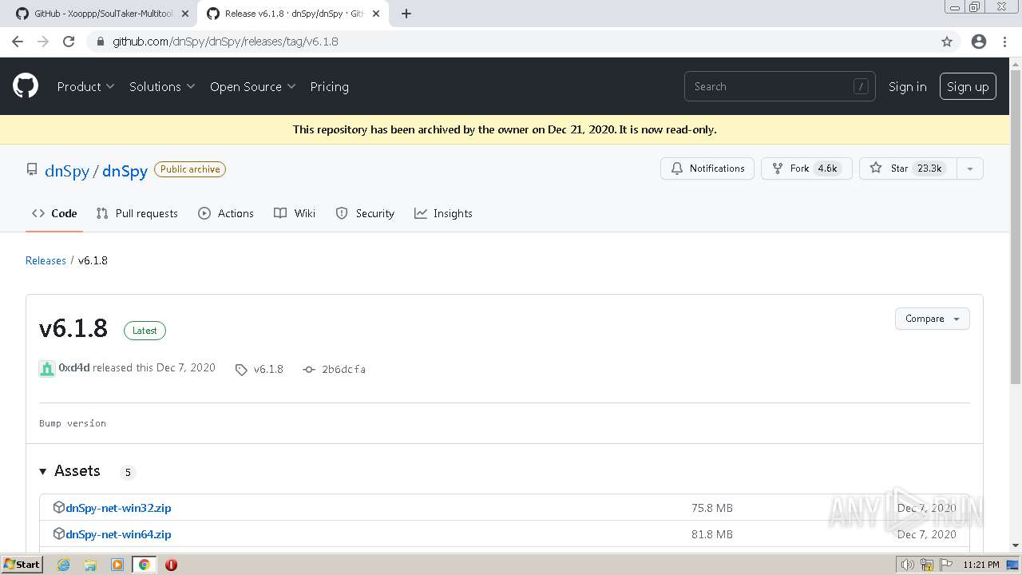
Task: Open the v6.1.8 tag link
Action: pos(259,369)
